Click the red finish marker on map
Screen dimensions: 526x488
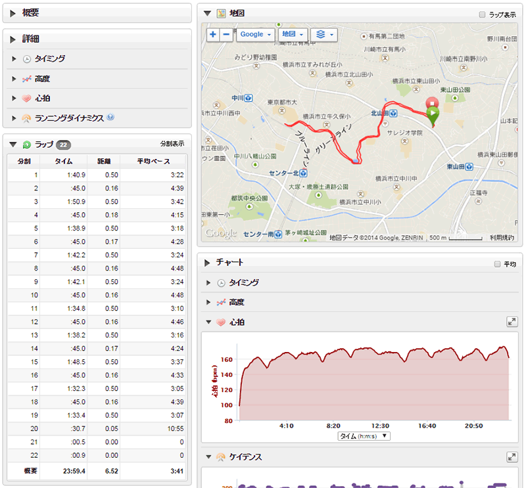(431, 102)
